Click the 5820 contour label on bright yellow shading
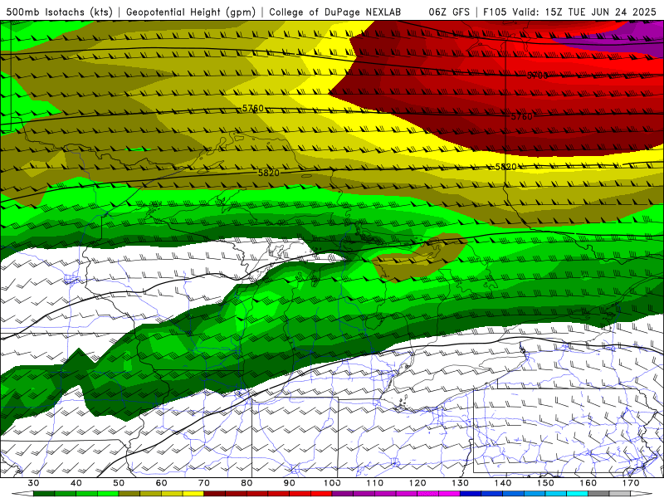Viewport: 664px width, 498px height. point(506,167)
